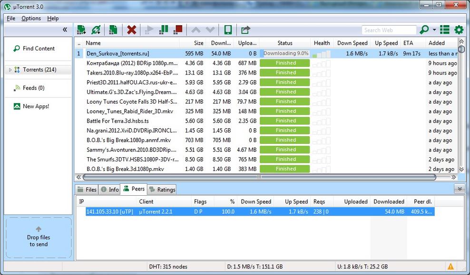Viewport: 470px width, 275px height.
Task: Sort torrents by the Name column
Action: [x=131, y=43]
